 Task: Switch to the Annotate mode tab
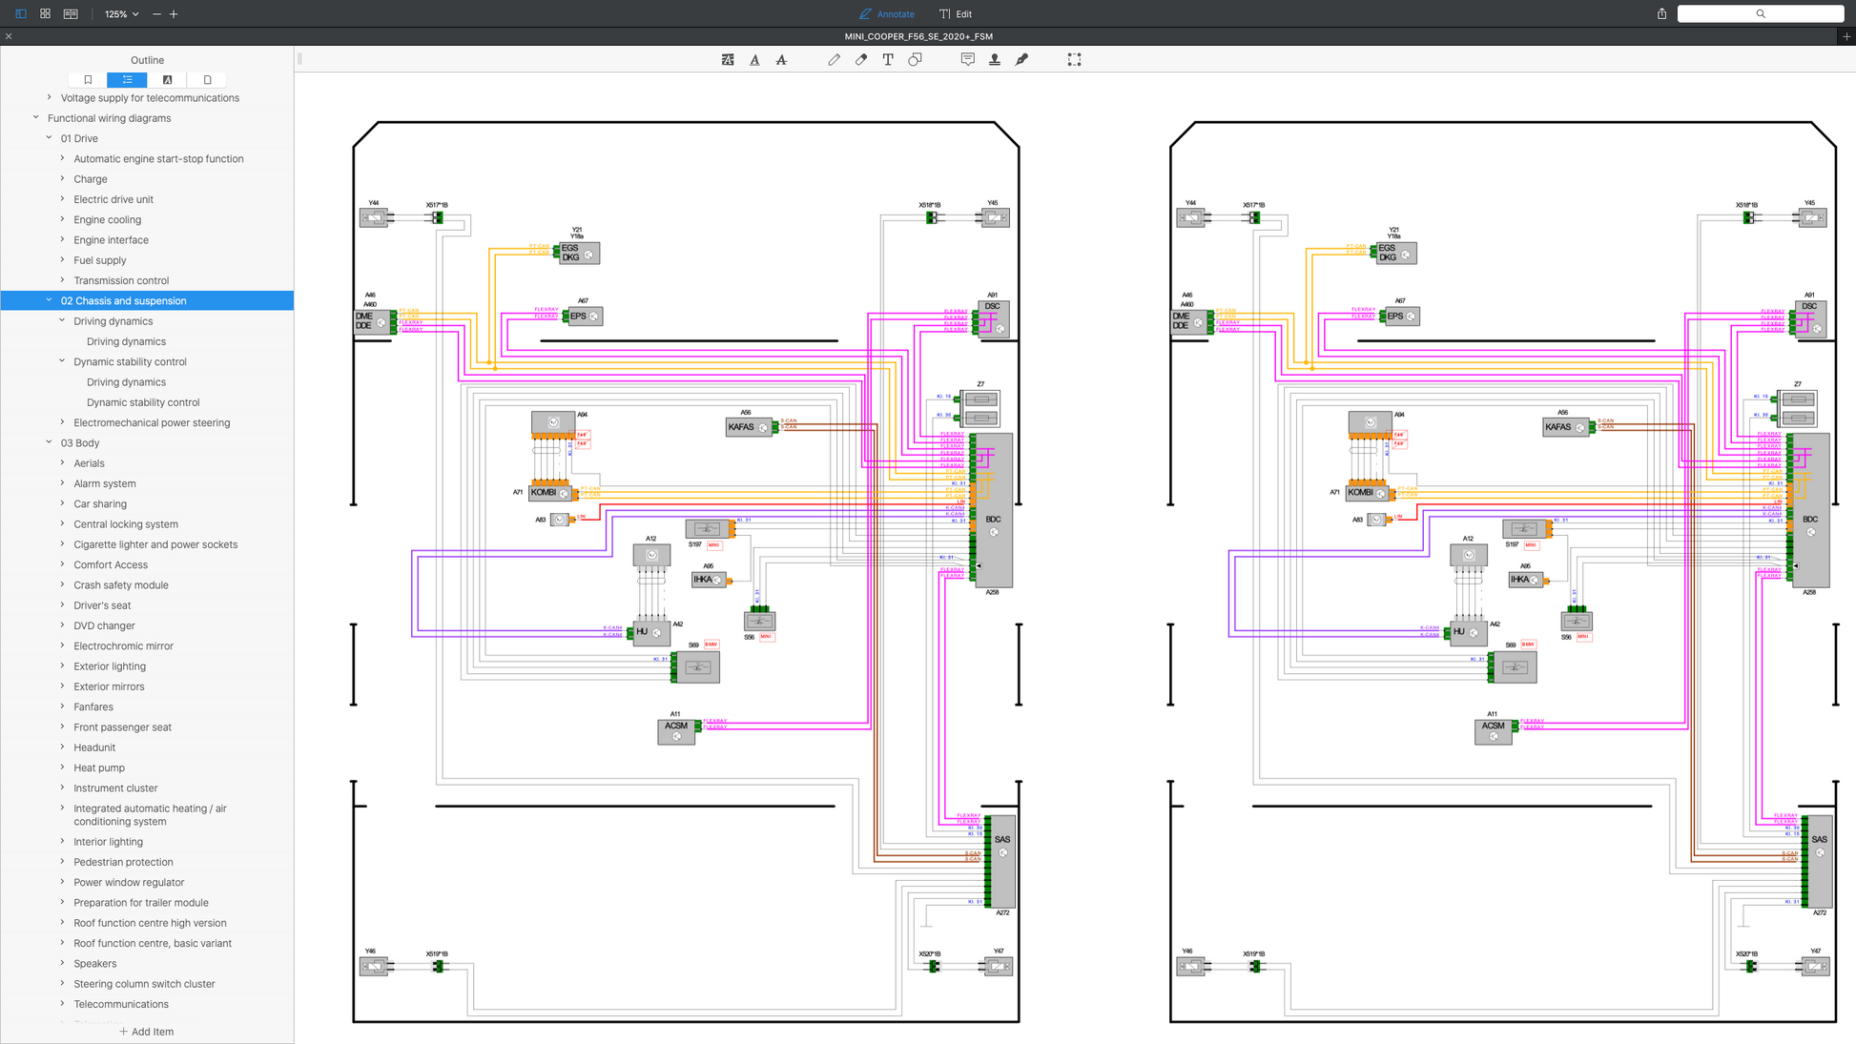tap(887, 14)
